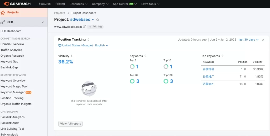Open Keyword Magic Tool
270x136 pixels.
click(14, 86)
